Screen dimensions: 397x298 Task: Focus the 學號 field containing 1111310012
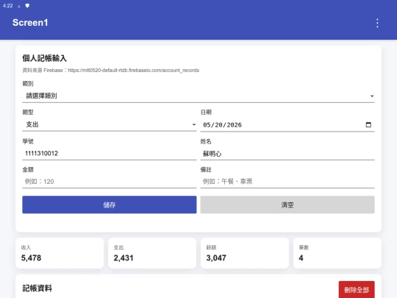[109, 153]
